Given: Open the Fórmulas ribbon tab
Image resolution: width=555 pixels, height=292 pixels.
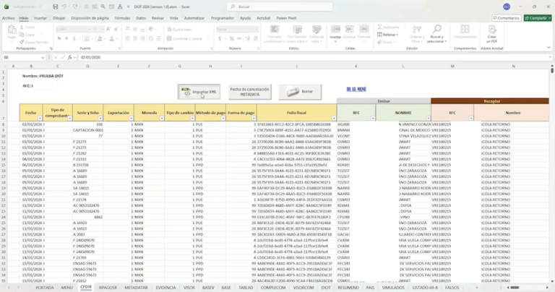Looking at the screenshot, I should [122, 18].
